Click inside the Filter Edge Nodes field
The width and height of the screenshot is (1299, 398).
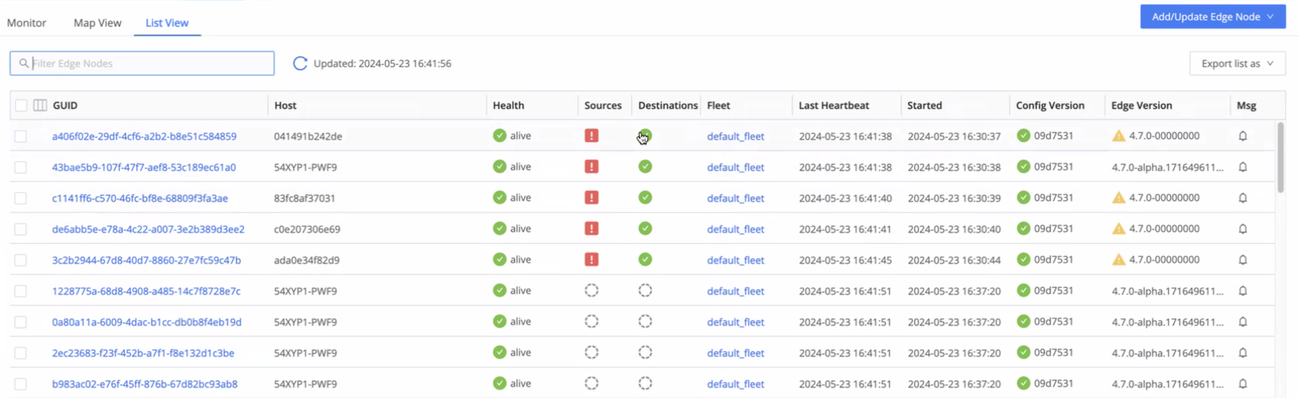pos(141,63)
